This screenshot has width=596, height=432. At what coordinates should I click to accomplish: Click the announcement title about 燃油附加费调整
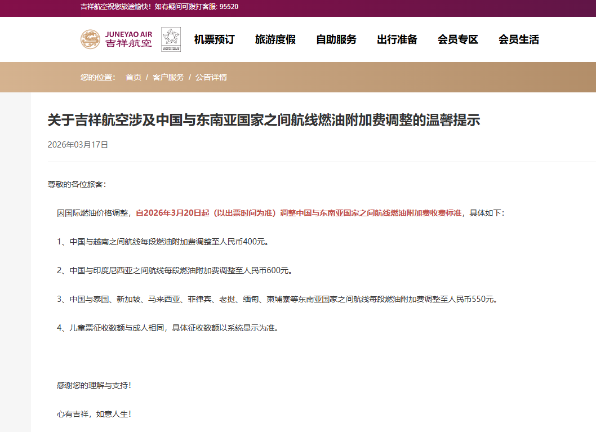coord(264,120)
